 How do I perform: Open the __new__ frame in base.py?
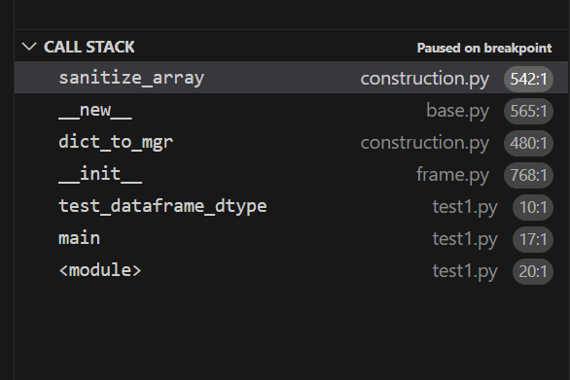click(x=291, y=110)
